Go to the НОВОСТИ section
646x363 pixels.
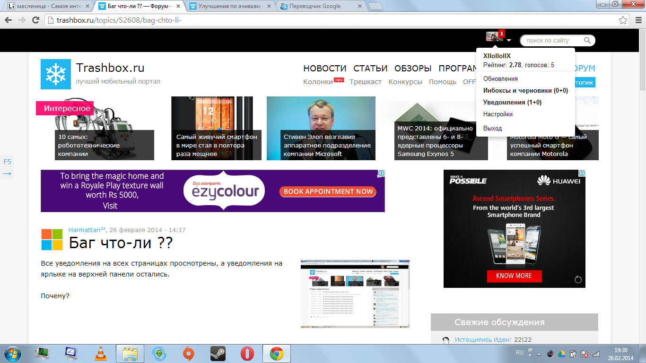pyautogui.click(x=325, y=69)
